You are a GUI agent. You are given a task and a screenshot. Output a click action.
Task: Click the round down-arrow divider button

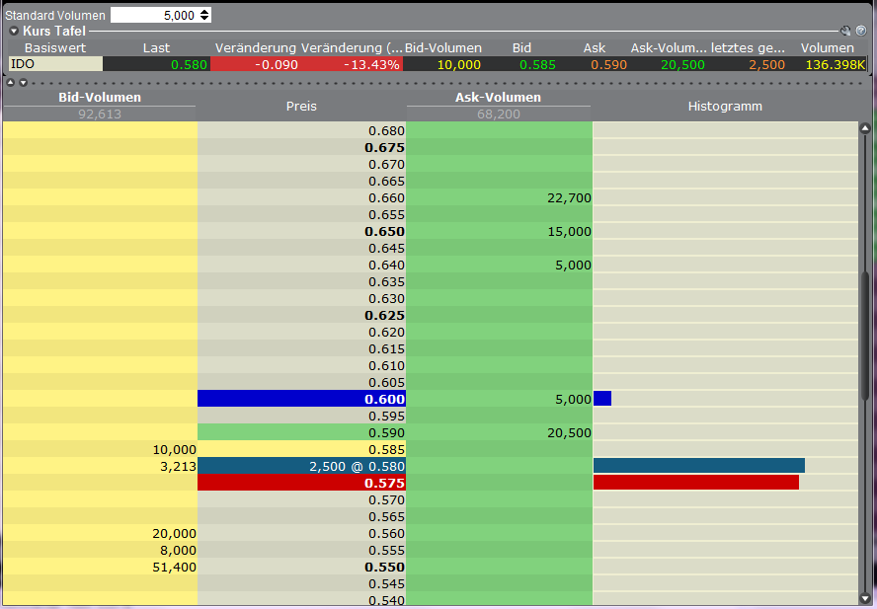(23, 83)
